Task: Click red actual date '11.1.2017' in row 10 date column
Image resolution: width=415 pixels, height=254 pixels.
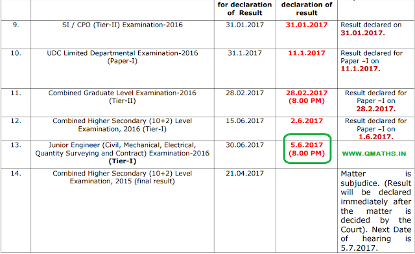Action: (x=307, y=53)
